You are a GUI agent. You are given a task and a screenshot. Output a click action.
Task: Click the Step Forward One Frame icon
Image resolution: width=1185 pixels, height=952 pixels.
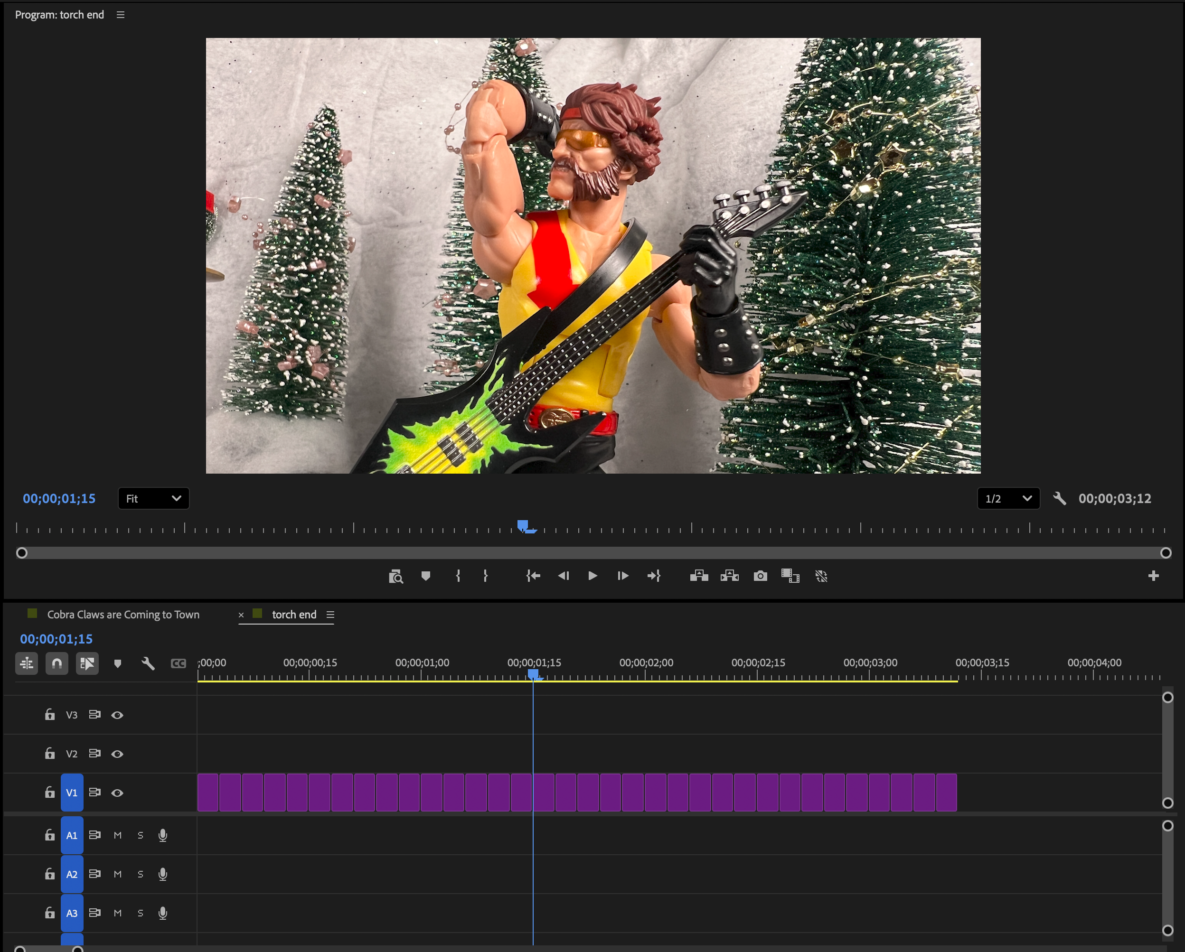click(x=622, y=576)
